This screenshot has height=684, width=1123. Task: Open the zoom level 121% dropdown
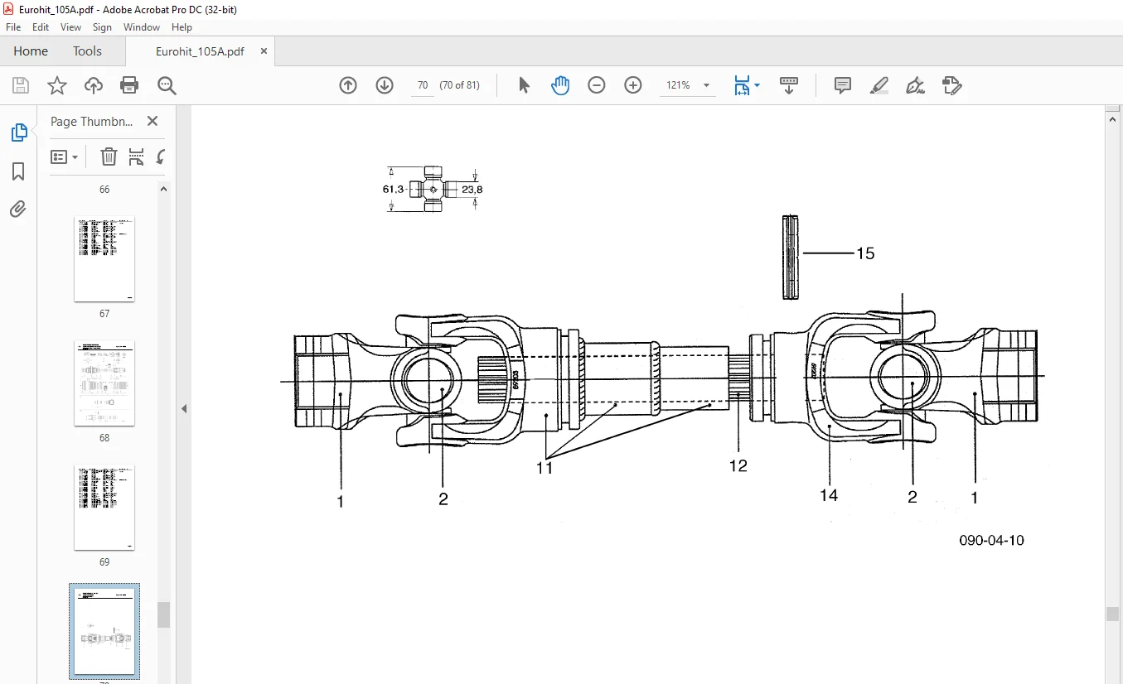(689, 85)
